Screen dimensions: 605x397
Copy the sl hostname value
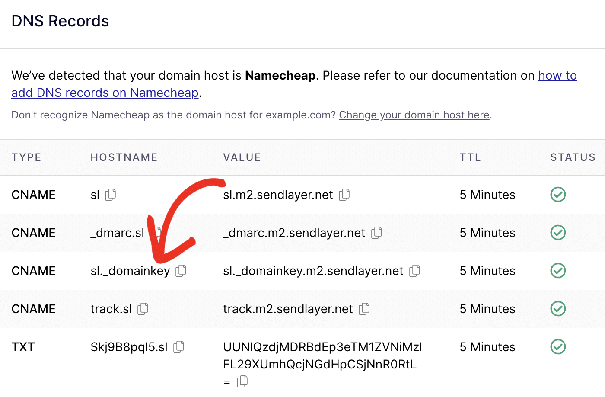coord(111,195)
